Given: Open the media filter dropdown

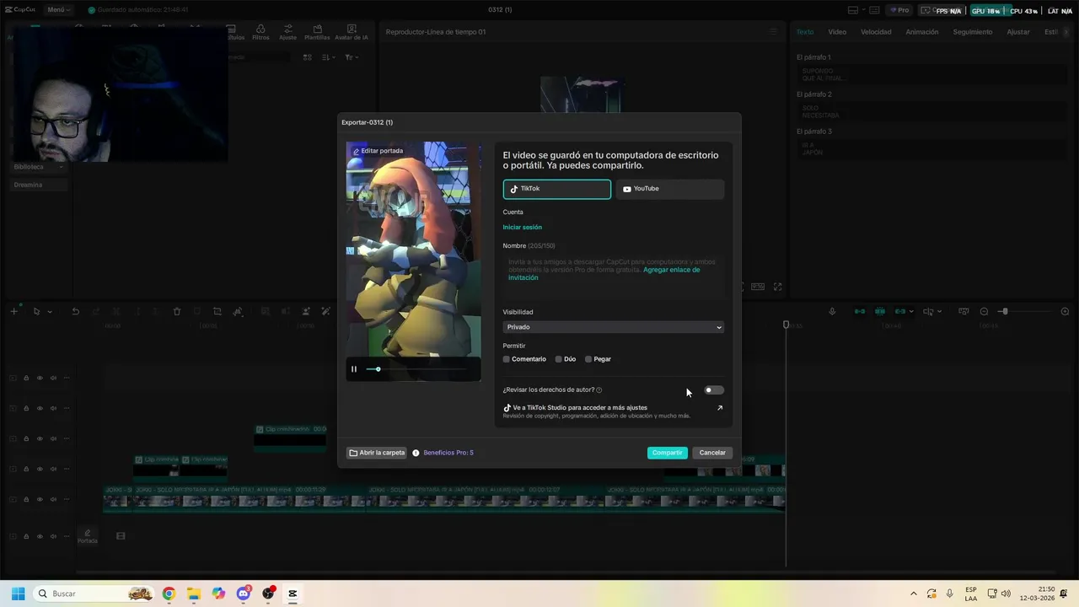Looking at the screenshot, I should point(352,57).
